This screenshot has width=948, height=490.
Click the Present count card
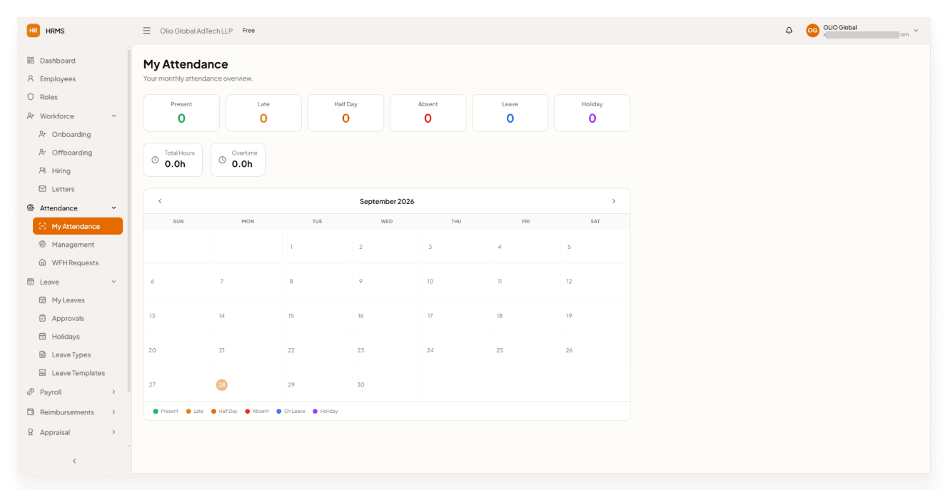(181, 113)
